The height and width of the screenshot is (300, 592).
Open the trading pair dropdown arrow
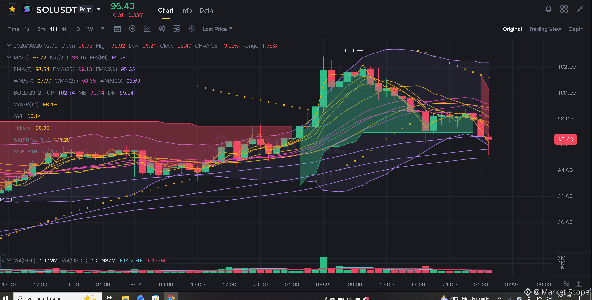[x=99, y=9]
